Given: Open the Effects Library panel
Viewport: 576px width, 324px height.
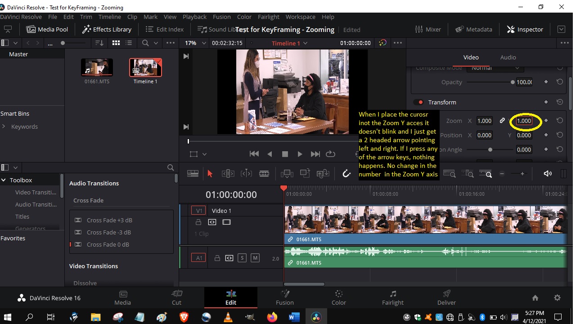Looking at the screenshot, I should tap(107, 29).
